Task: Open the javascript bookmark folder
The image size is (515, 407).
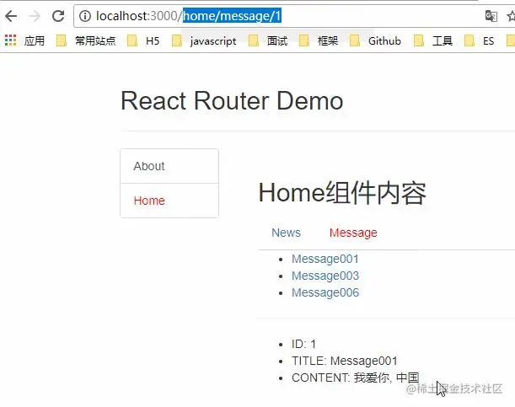Action: tap(204, 40)
